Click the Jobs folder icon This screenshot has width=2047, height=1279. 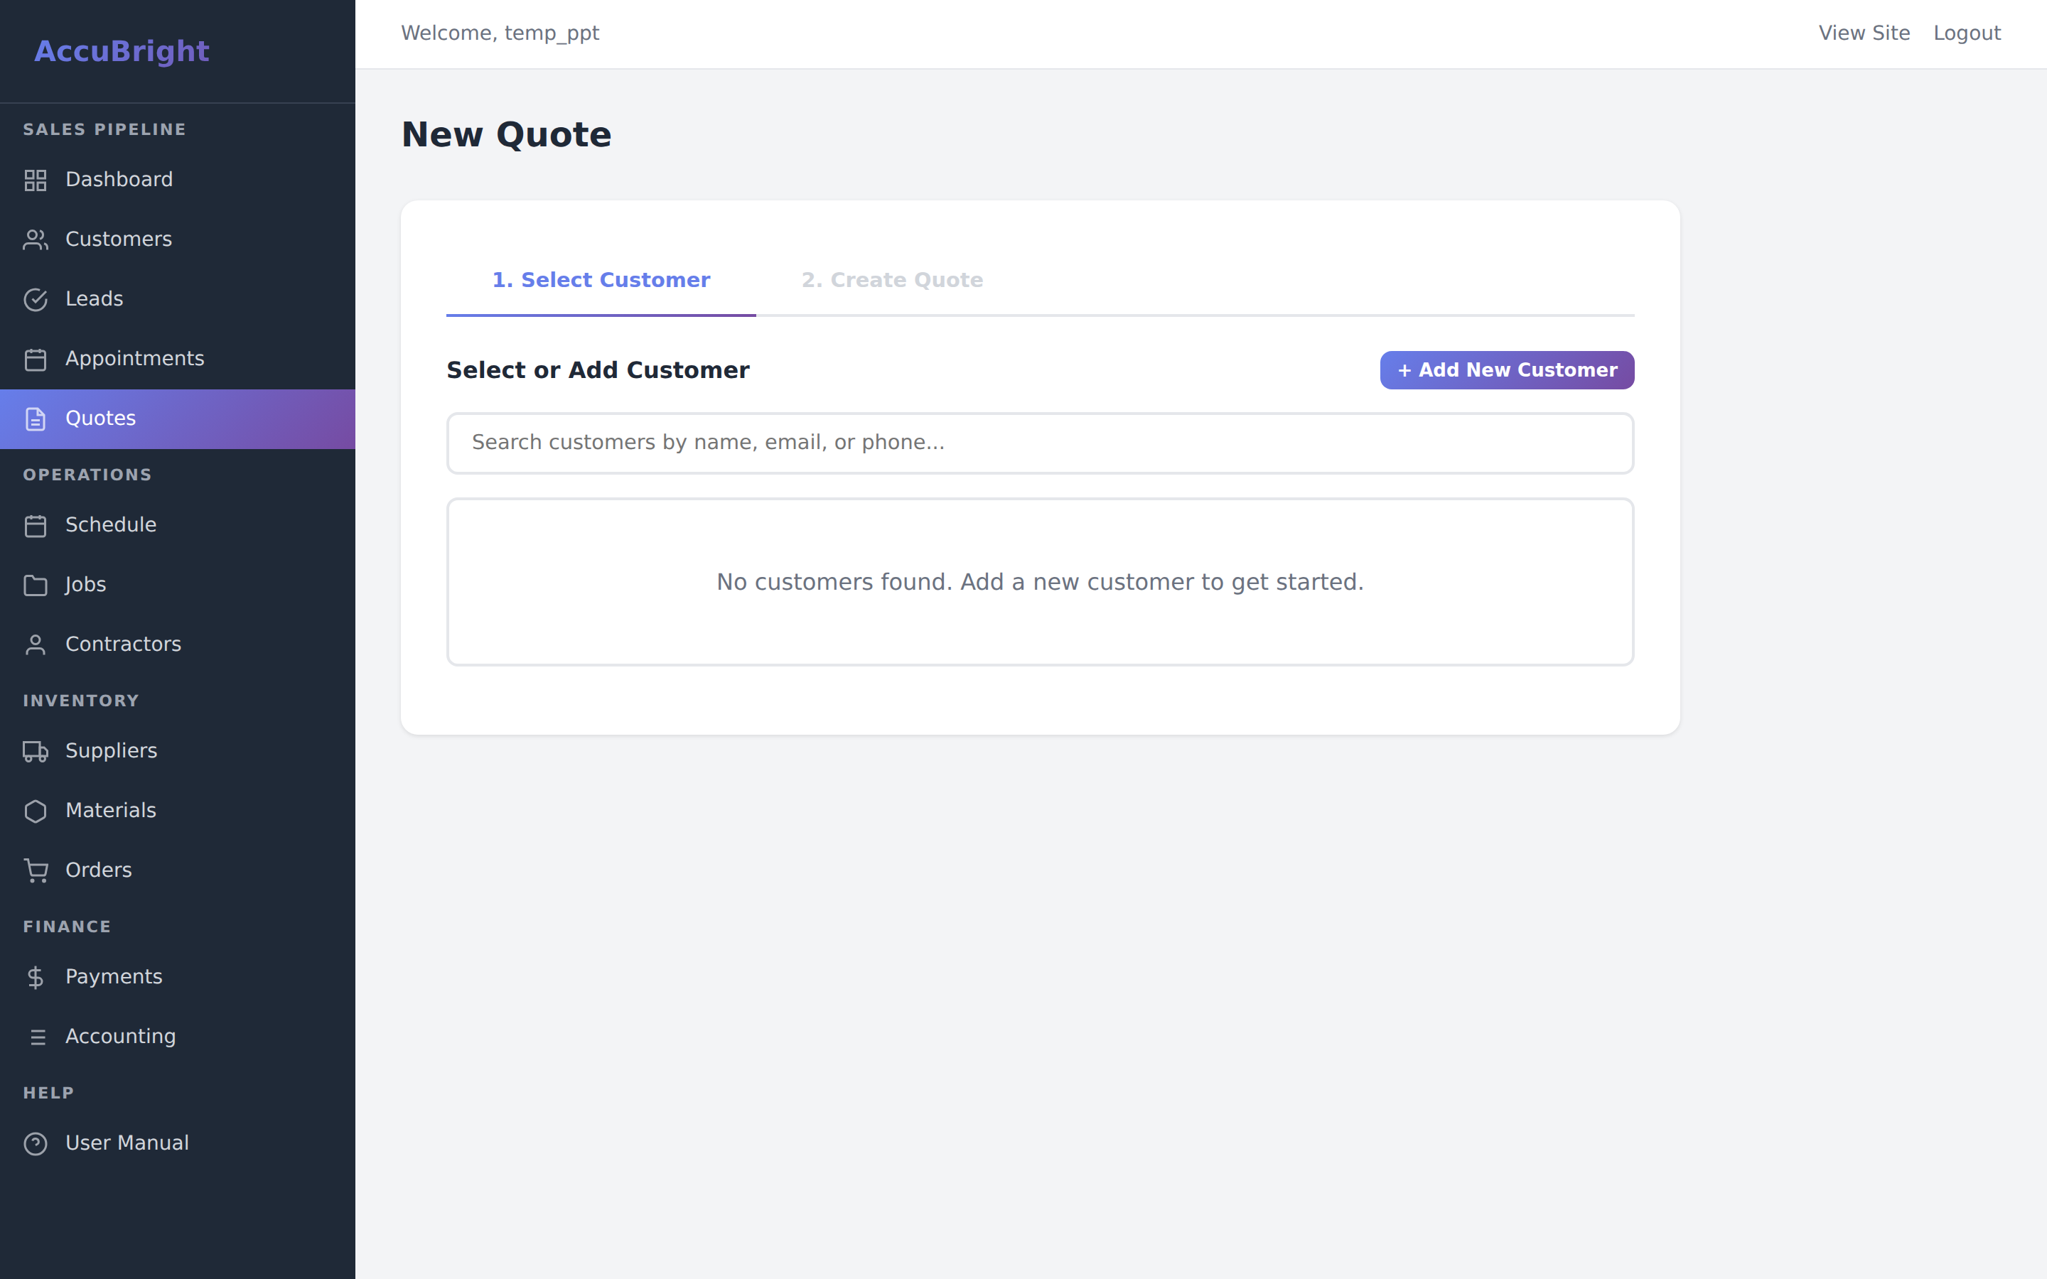(36, 585)
